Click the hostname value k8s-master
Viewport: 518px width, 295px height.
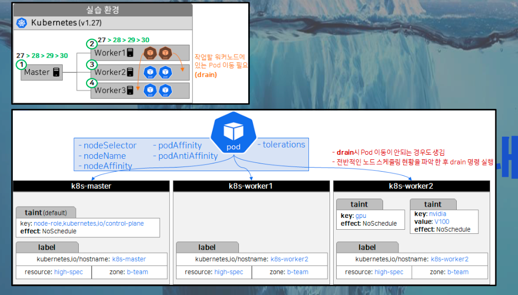tap(129, 259)
